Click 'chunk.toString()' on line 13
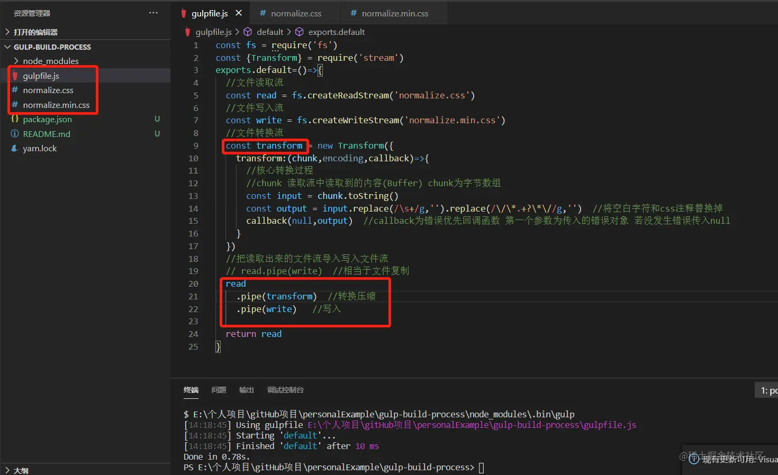 tap(358, 196)
